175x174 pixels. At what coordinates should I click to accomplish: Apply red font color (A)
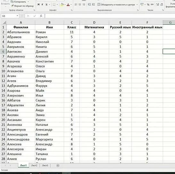pyautogui.click(x=68, y=4)
